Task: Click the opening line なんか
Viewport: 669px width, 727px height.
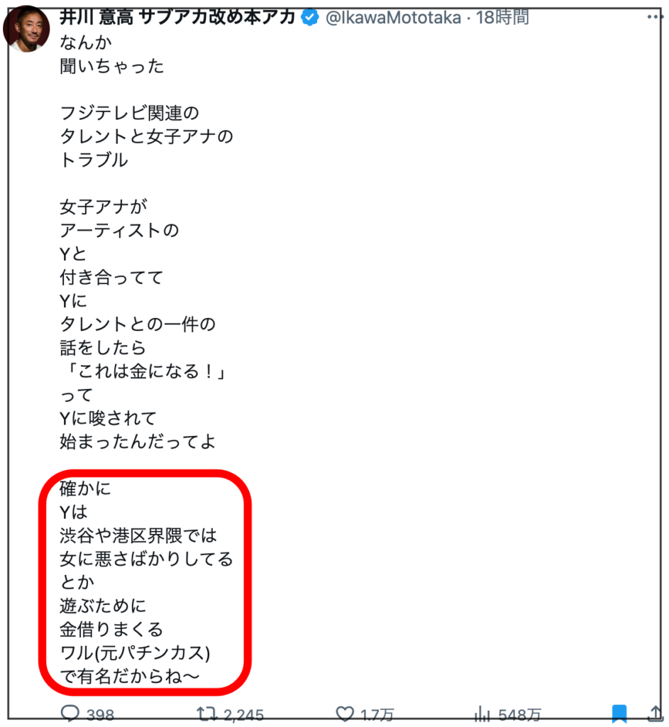Action: coord(86,42)
